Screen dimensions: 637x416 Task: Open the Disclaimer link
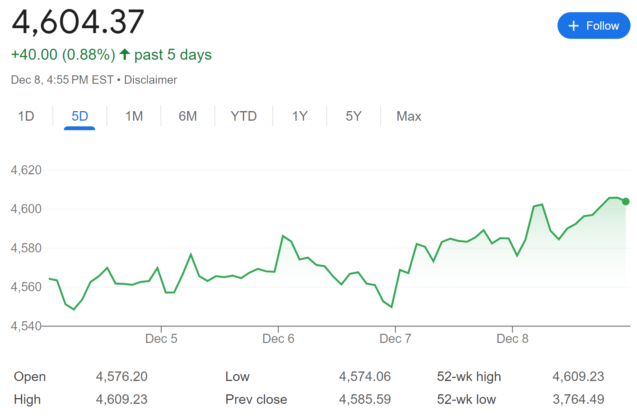(151, 80)
